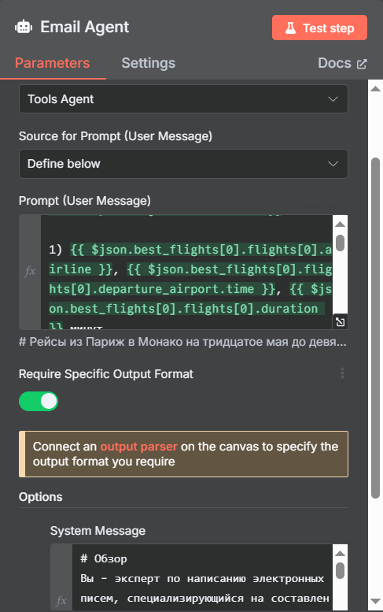The image size is (383, 612).
Task: Open the Docs external link
Action: click(342, 63)
